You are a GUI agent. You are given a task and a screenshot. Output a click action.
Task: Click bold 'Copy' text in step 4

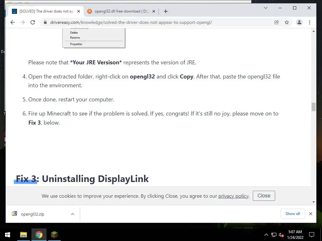(x=186, y=77)
